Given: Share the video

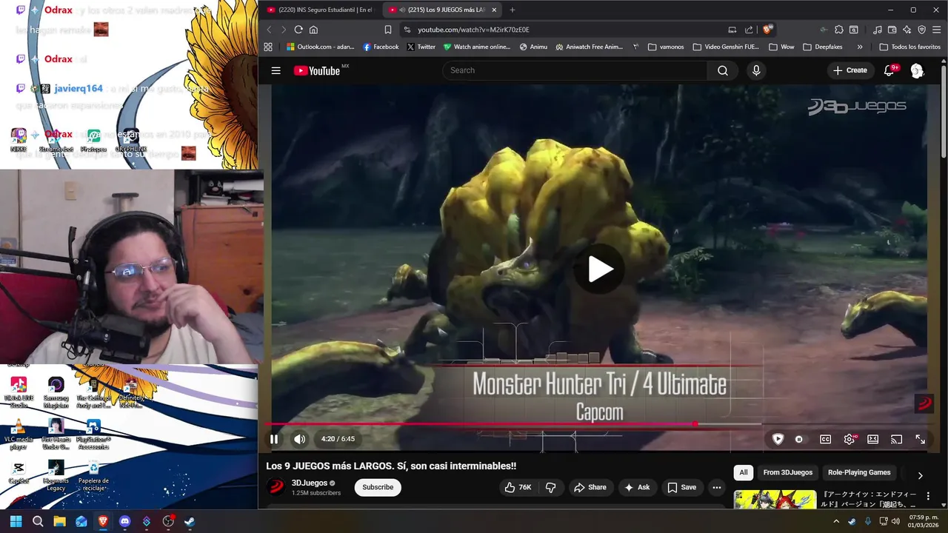Looking at the screenshot, I should [x=589, y=487].
